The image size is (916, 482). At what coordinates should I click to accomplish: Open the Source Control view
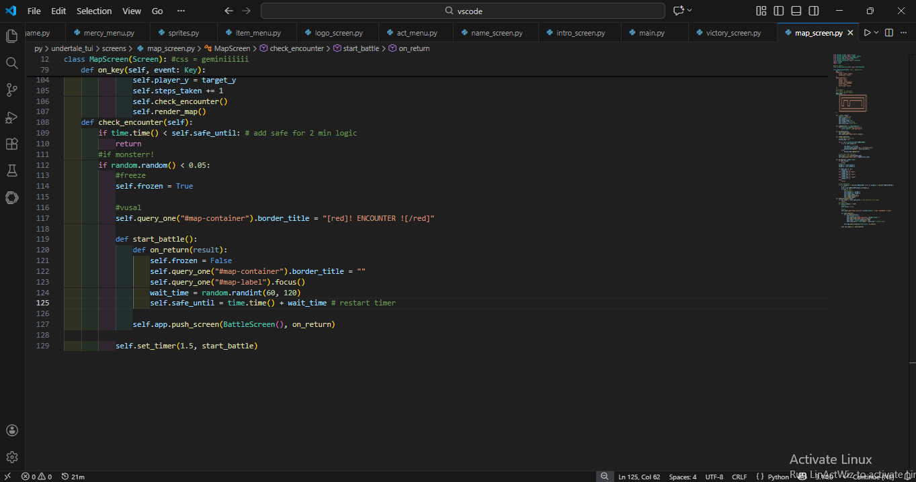(x=11, y=90)
